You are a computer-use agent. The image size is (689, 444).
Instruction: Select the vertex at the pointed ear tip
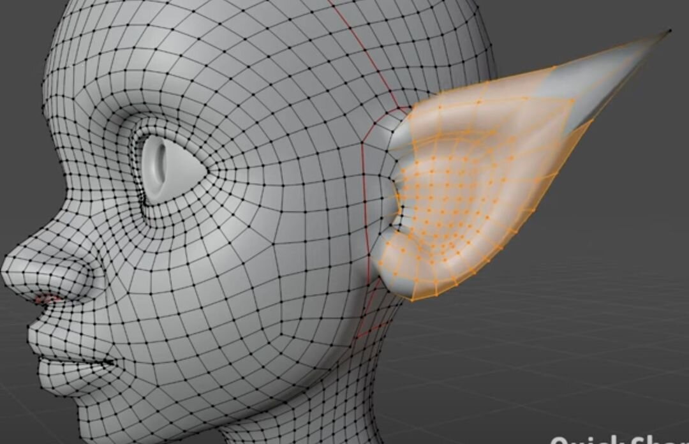point(670,31)
